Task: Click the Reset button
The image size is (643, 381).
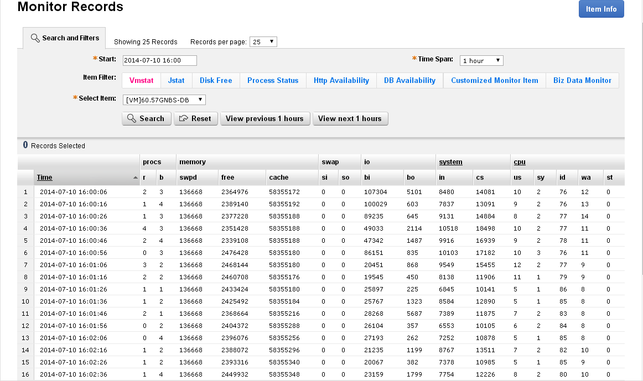Action: (x=195, y=118)
